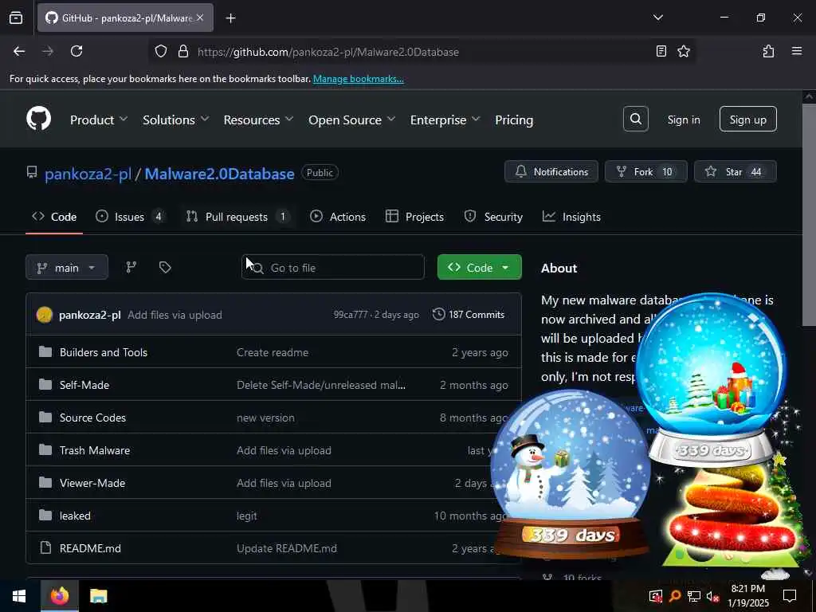Star the repository with Star button
The height and width of the screenshot is (612, 816).
point(736,171)
